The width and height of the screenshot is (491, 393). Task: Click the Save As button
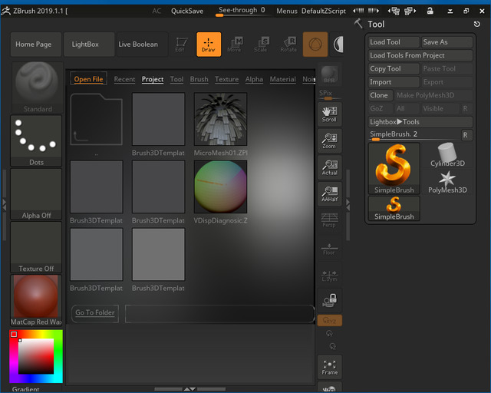pos(447,42)
